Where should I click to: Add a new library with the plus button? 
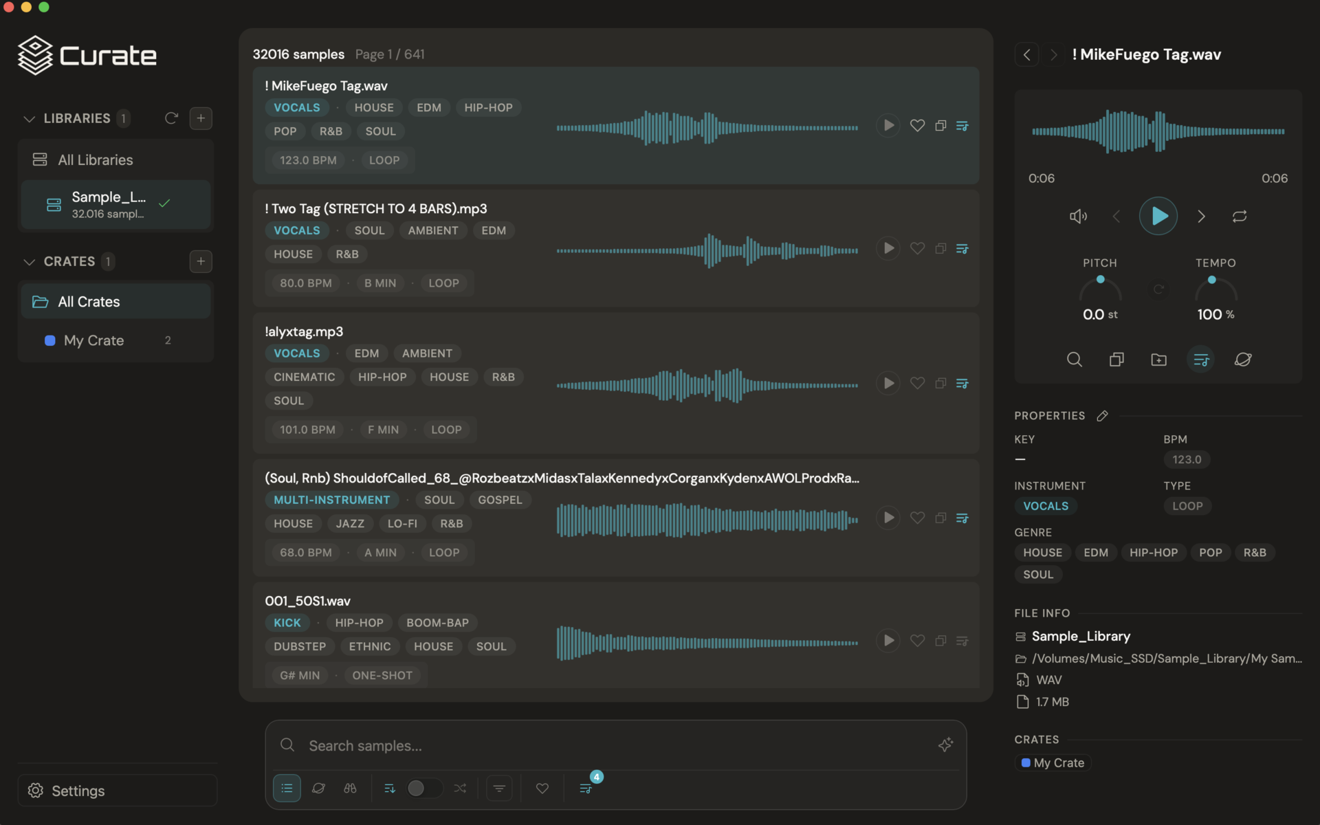(201, 118)
